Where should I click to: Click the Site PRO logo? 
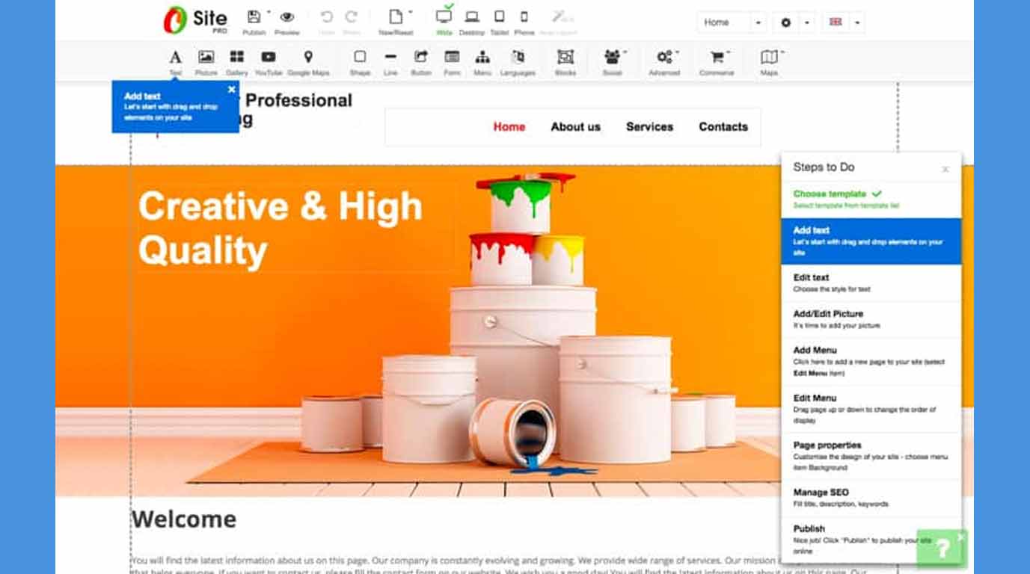coord(195,20)
